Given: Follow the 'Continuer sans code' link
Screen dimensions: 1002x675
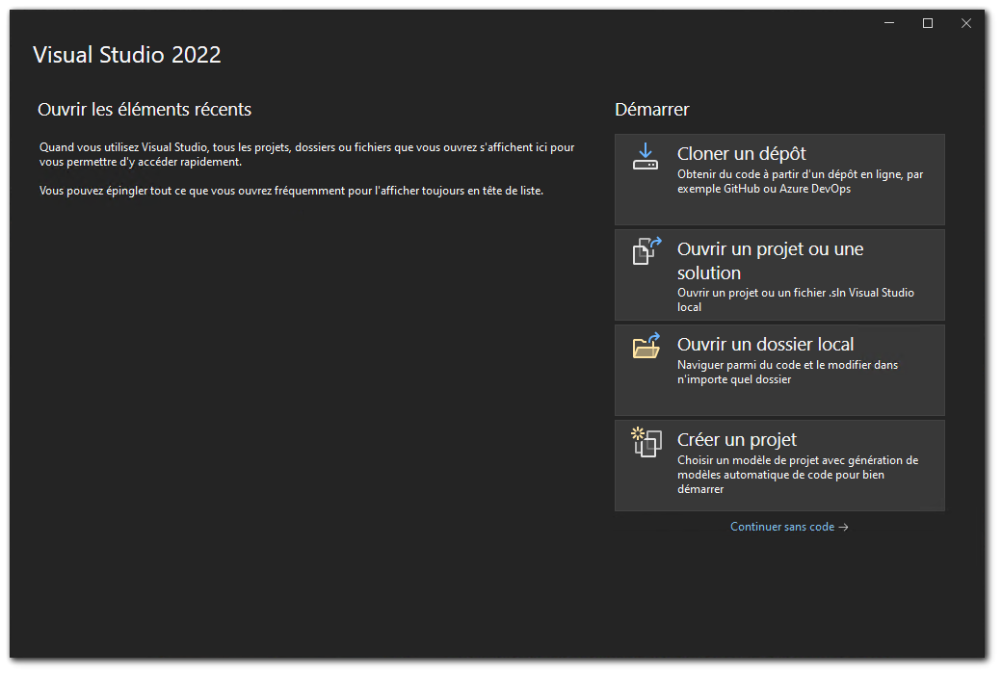Looking at the screenshot, I should [x=789, y=527].
